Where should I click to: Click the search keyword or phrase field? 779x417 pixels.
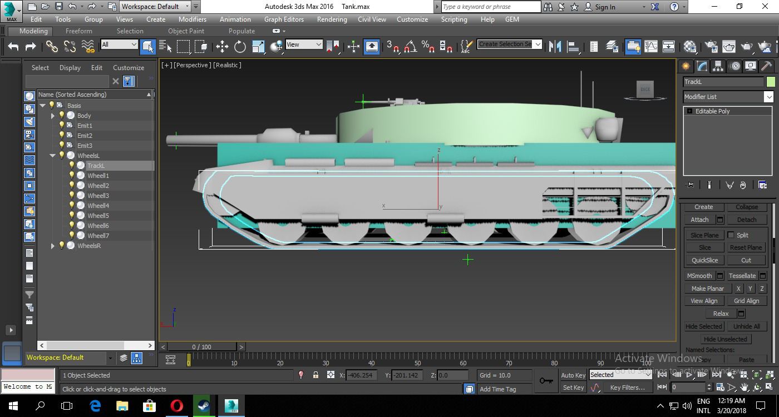(x=491, y=7)
